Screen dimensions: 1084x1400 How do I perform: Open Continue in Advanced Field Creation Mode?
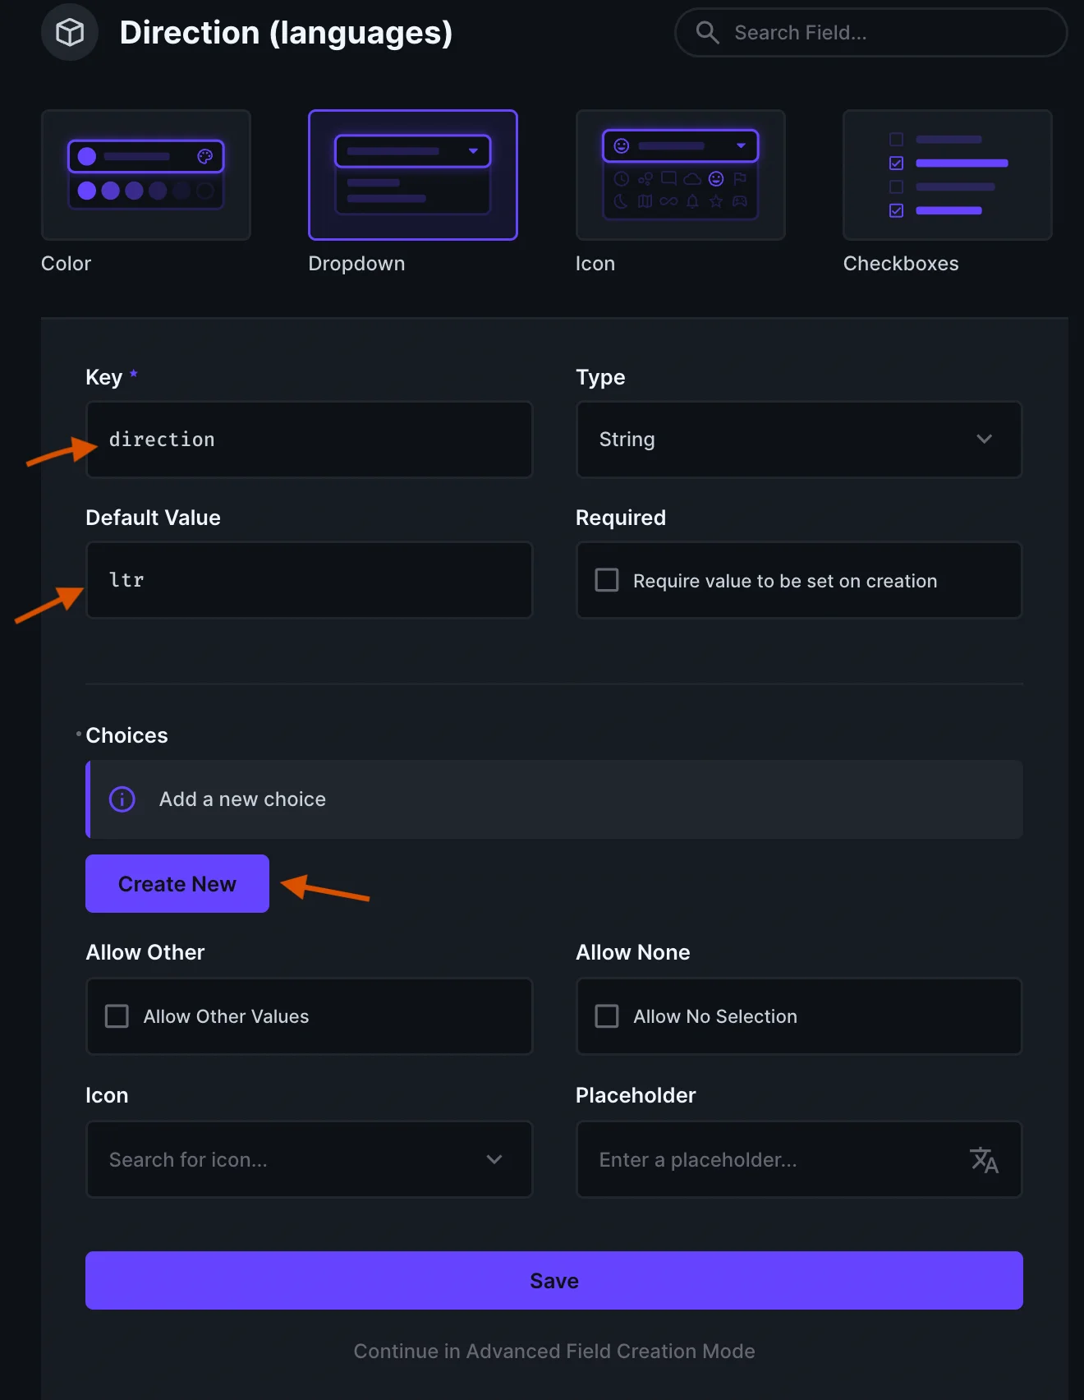point(553,1352)
